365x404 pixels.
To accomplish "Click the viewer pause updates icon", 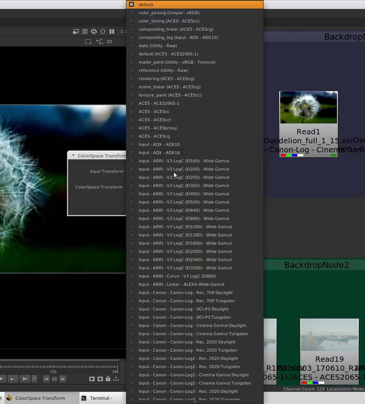I will click(111, 31).
